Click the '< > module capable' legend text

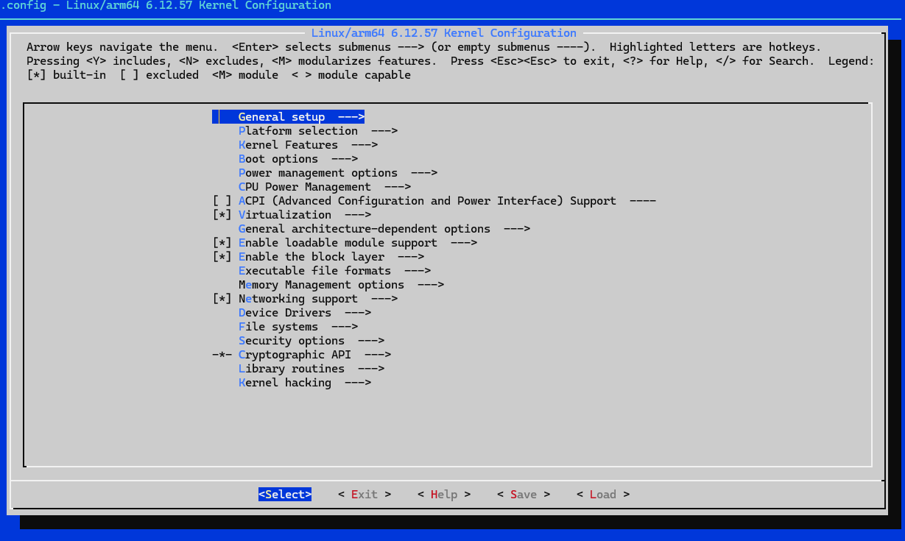point(351,75)
